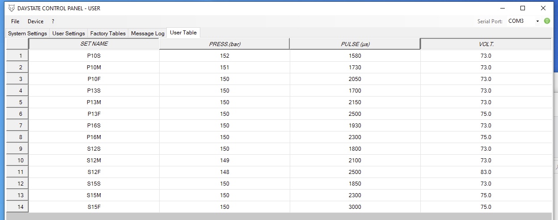The width and height of the screenshot is (558, 220).
Task: Click the P10F set name cell
Action: click(94, 79)
